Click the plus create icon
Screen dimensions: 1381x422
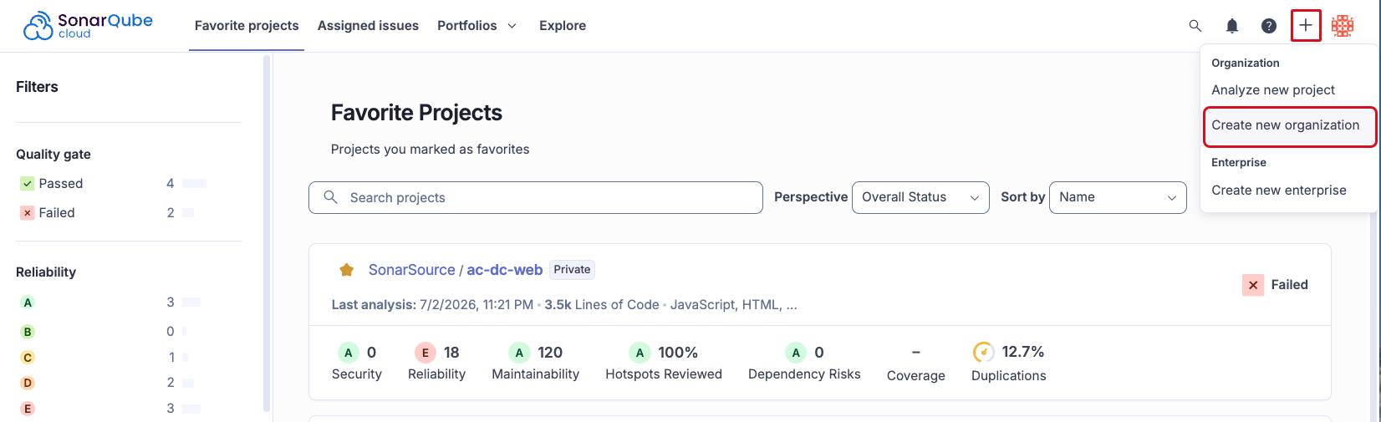[x=1306, y=26]
